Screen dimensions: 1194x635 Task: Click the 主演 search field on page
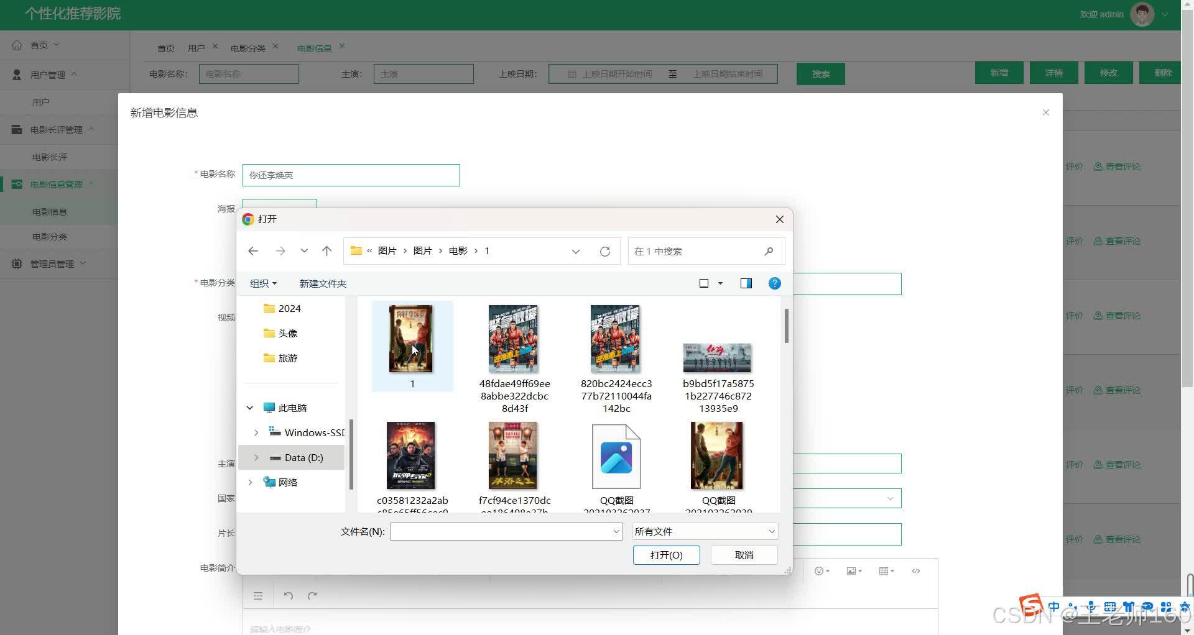click(423, 74)
